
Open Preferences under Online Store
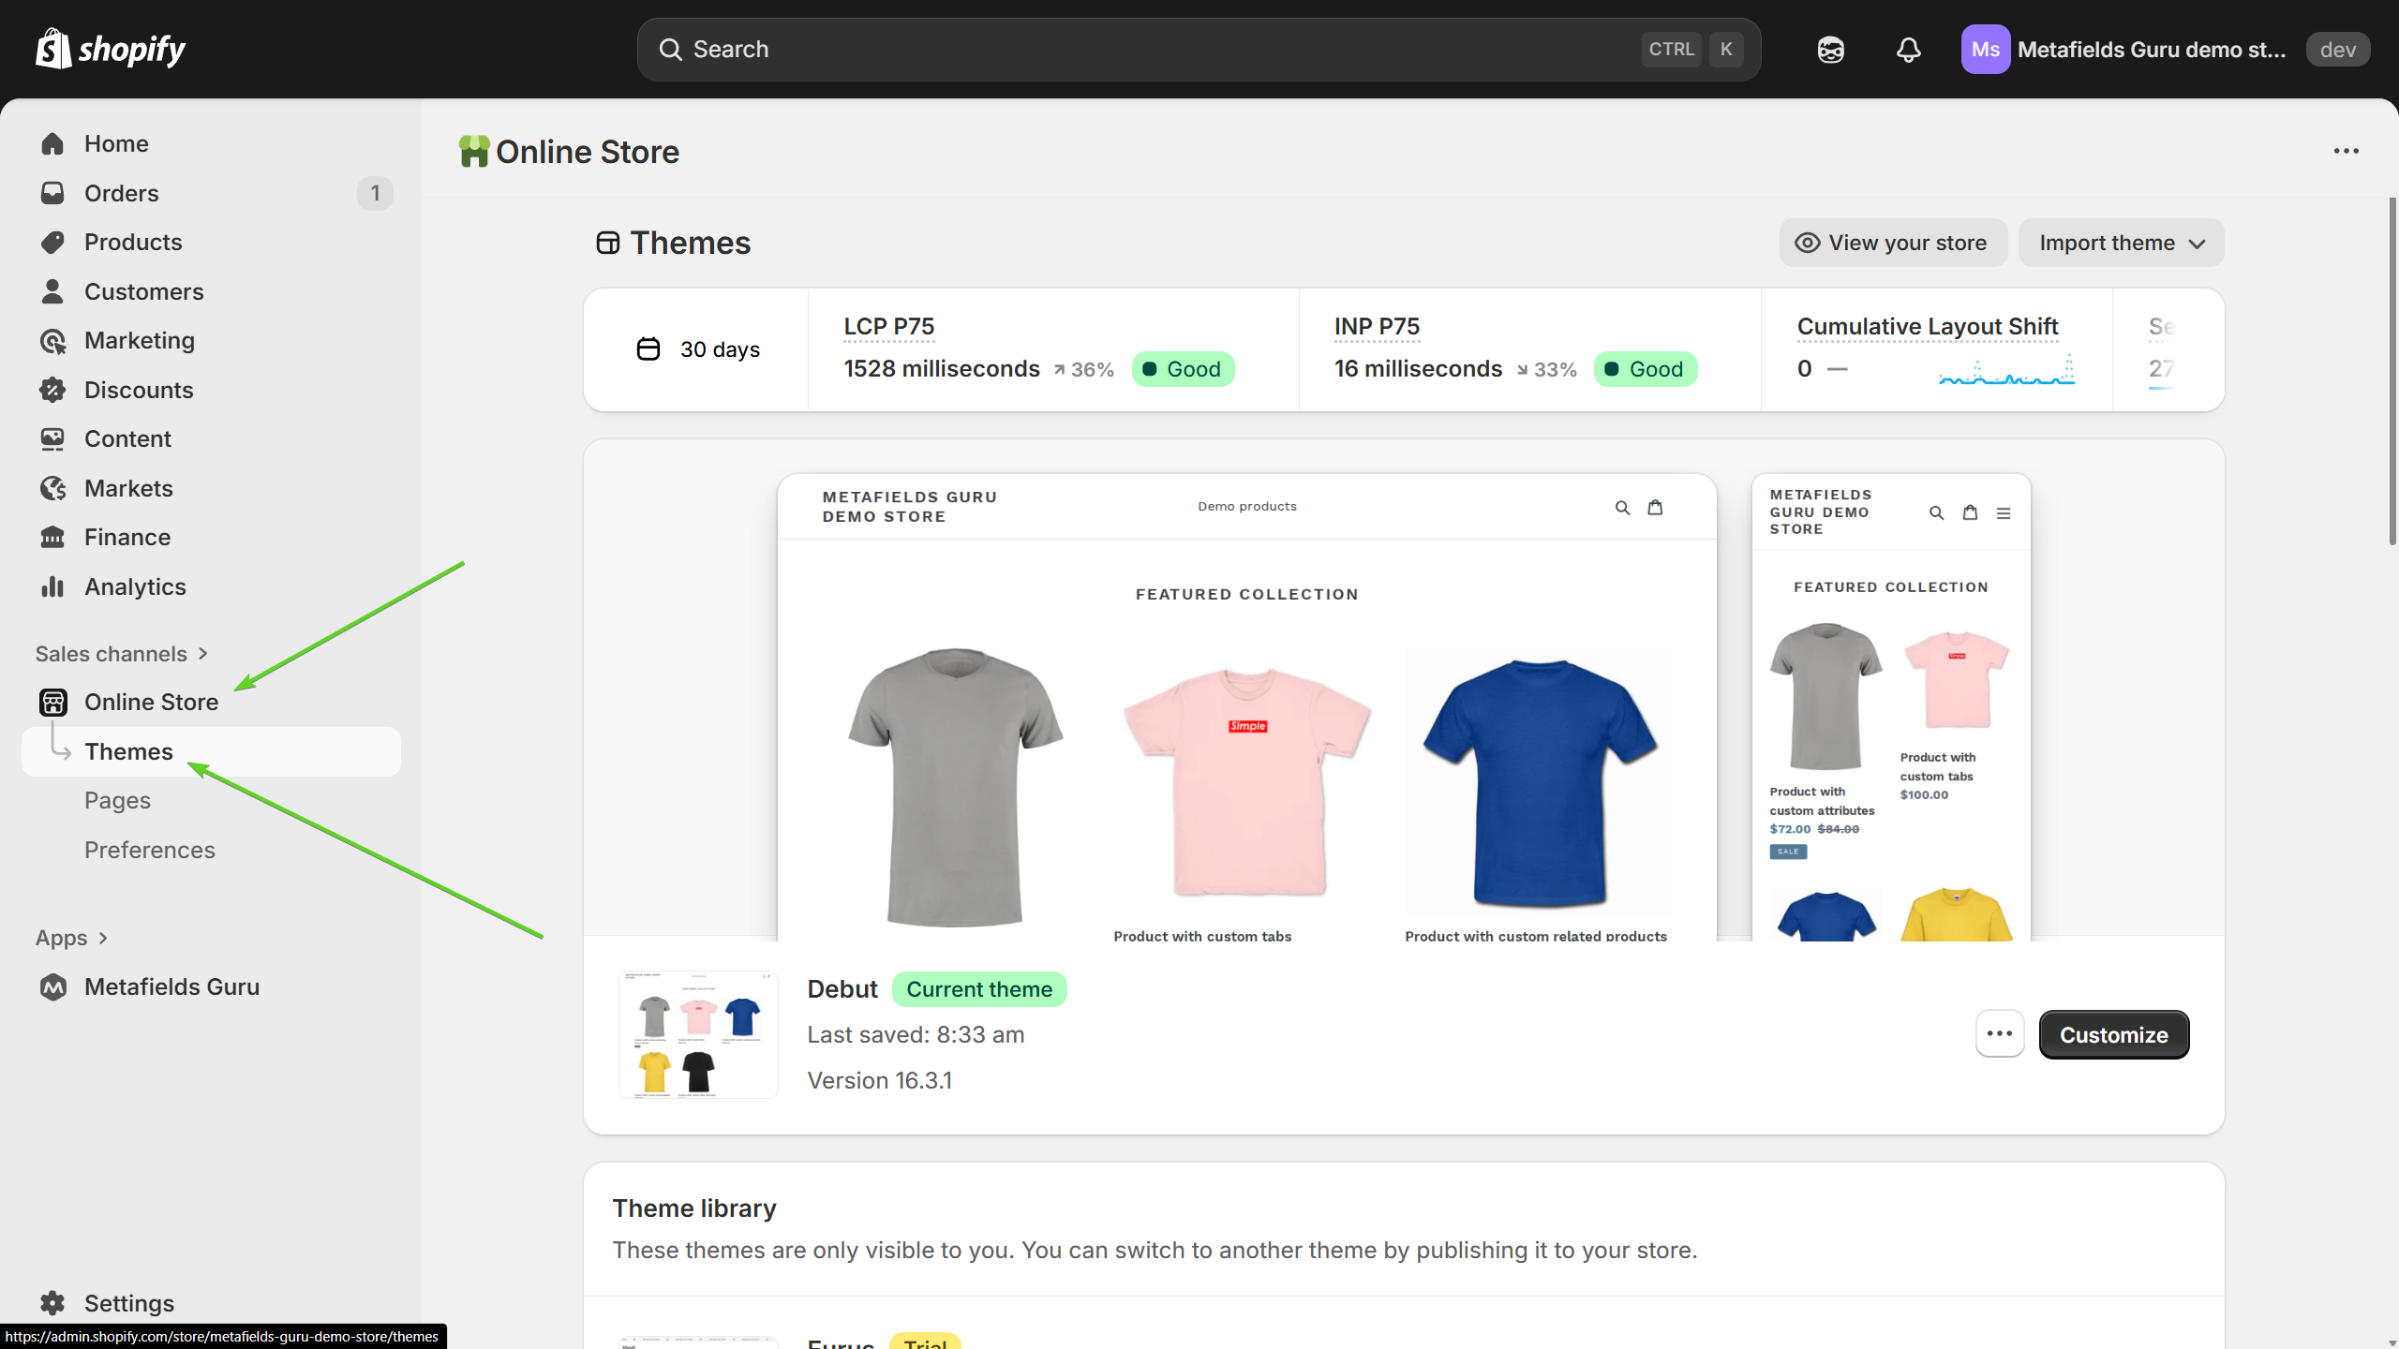coord(150,850)
